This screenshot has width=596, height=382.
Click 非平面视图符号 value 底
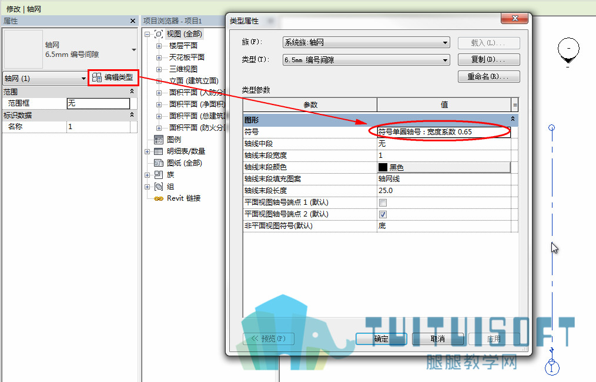444,226
